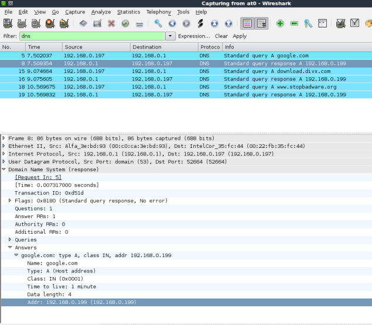
Task: Stop the running live capture
Action: click(x=50, y=23)
